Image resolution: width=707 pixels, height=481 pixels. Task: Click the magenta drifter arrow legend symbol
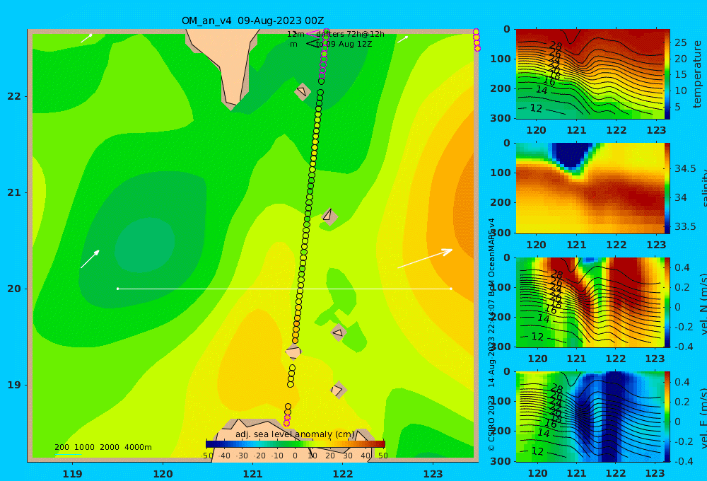(x=312, y=33)
